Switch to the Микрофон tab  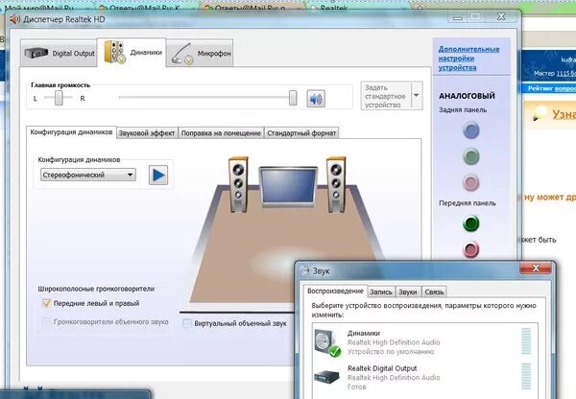tap(200, 54)
